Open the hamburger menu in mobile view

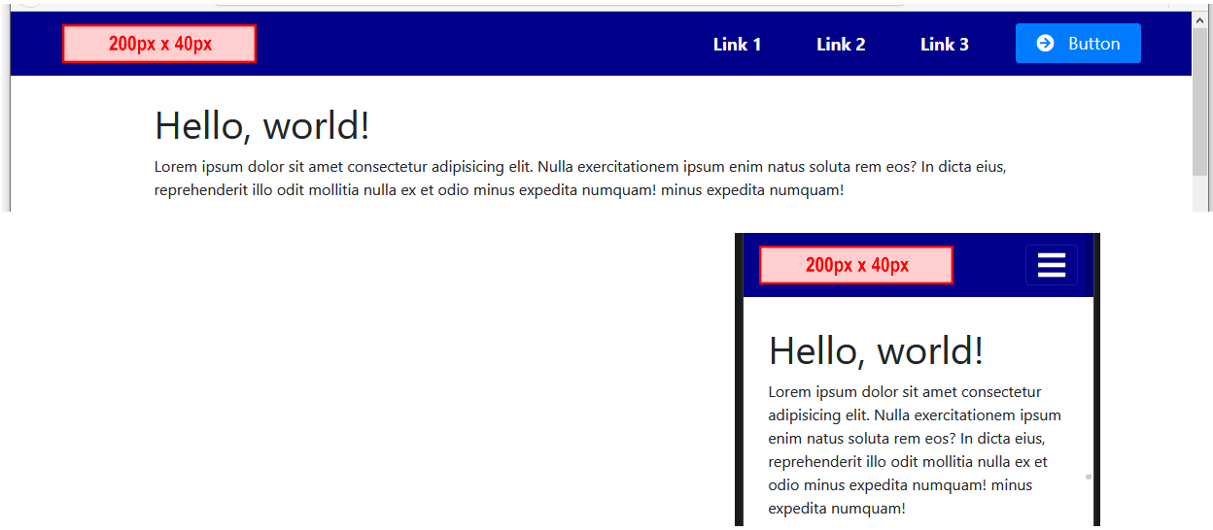(x=1051, y=265)
